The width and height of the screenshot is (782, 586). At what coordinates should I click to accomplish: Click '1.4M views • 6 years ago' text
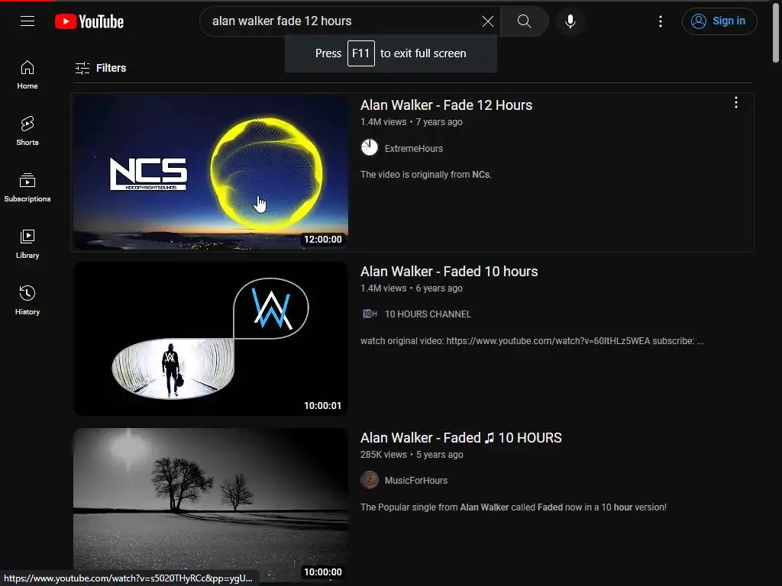click(x=412, y=288)
